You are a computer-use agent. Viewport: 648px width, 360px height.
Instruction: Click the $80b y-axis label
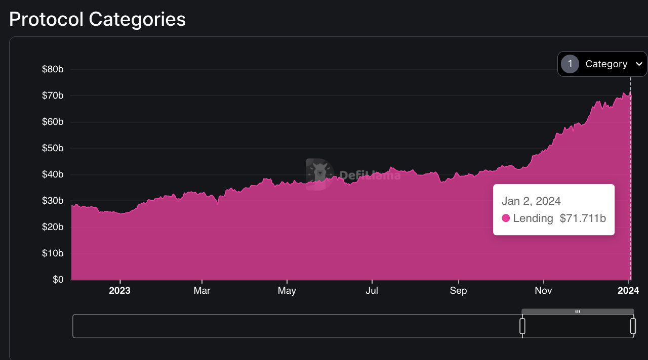pyautogui.click(x=53, y=69)
